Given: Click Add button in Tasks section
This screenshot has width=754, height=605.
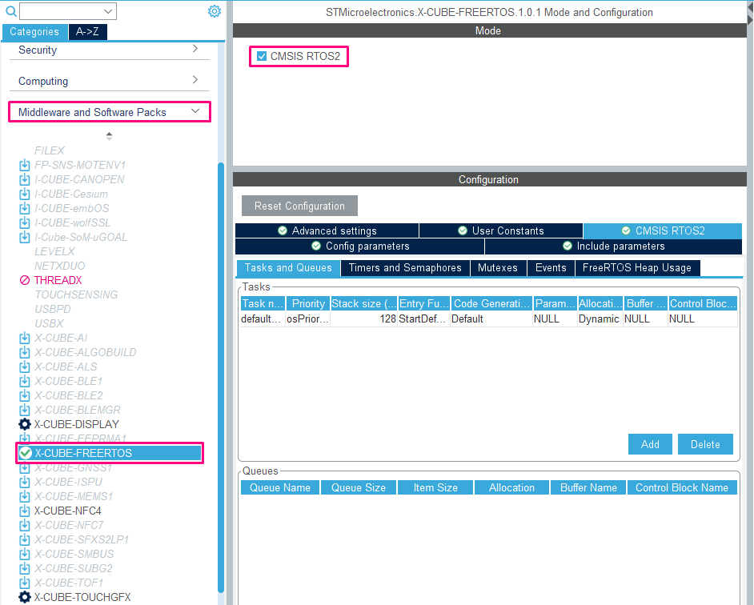Looking at the screenshot, I should [x=650, y=444].
